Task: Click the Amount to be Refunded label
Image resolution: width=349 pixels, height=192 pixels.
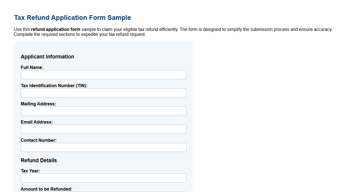Action: (x=46, y=189)
